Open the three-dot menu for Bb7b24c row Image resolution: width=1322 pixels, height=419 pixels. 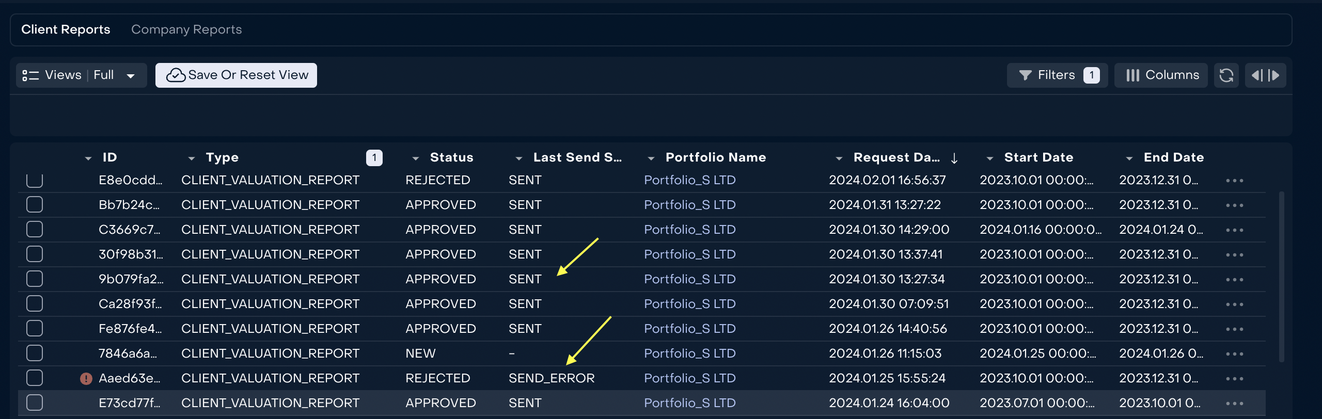pos(1234,205)
